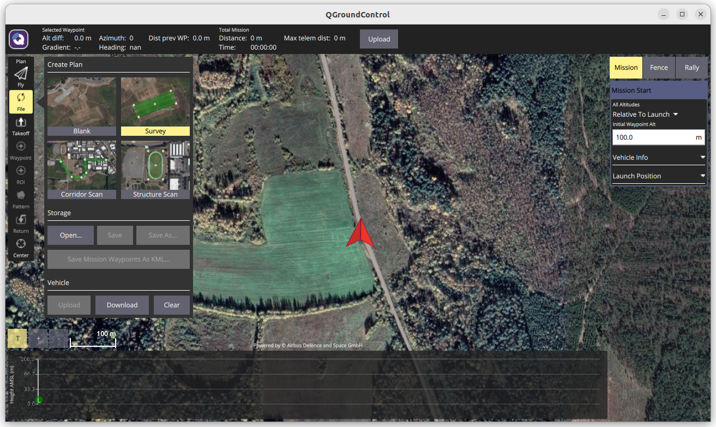
Task: Expand the Vehicle Info section
Action: click(x=658, y=158)
